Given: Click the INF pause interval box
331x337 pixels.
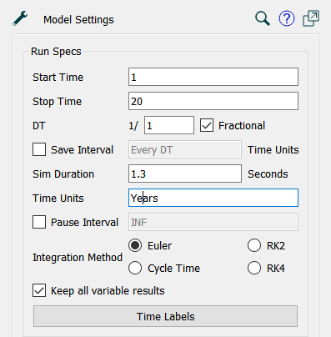Looking at the screenshot, I should coord(213,222).
